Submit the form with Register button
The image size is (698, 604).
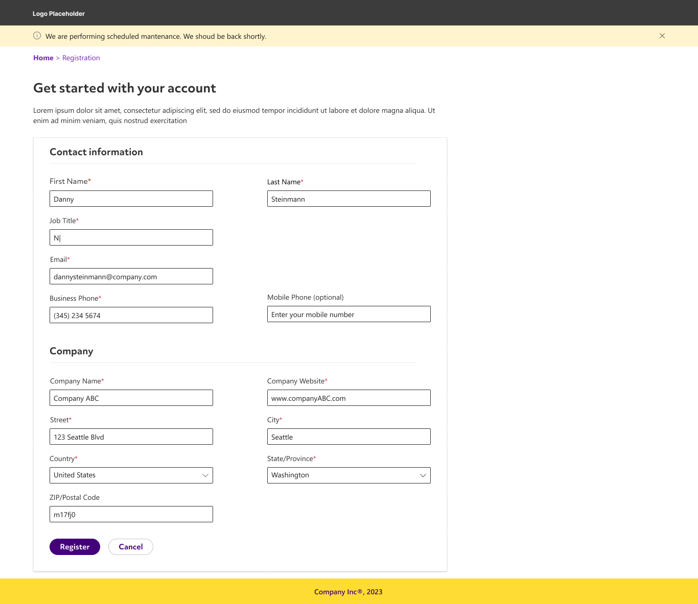tap(75, 547)
